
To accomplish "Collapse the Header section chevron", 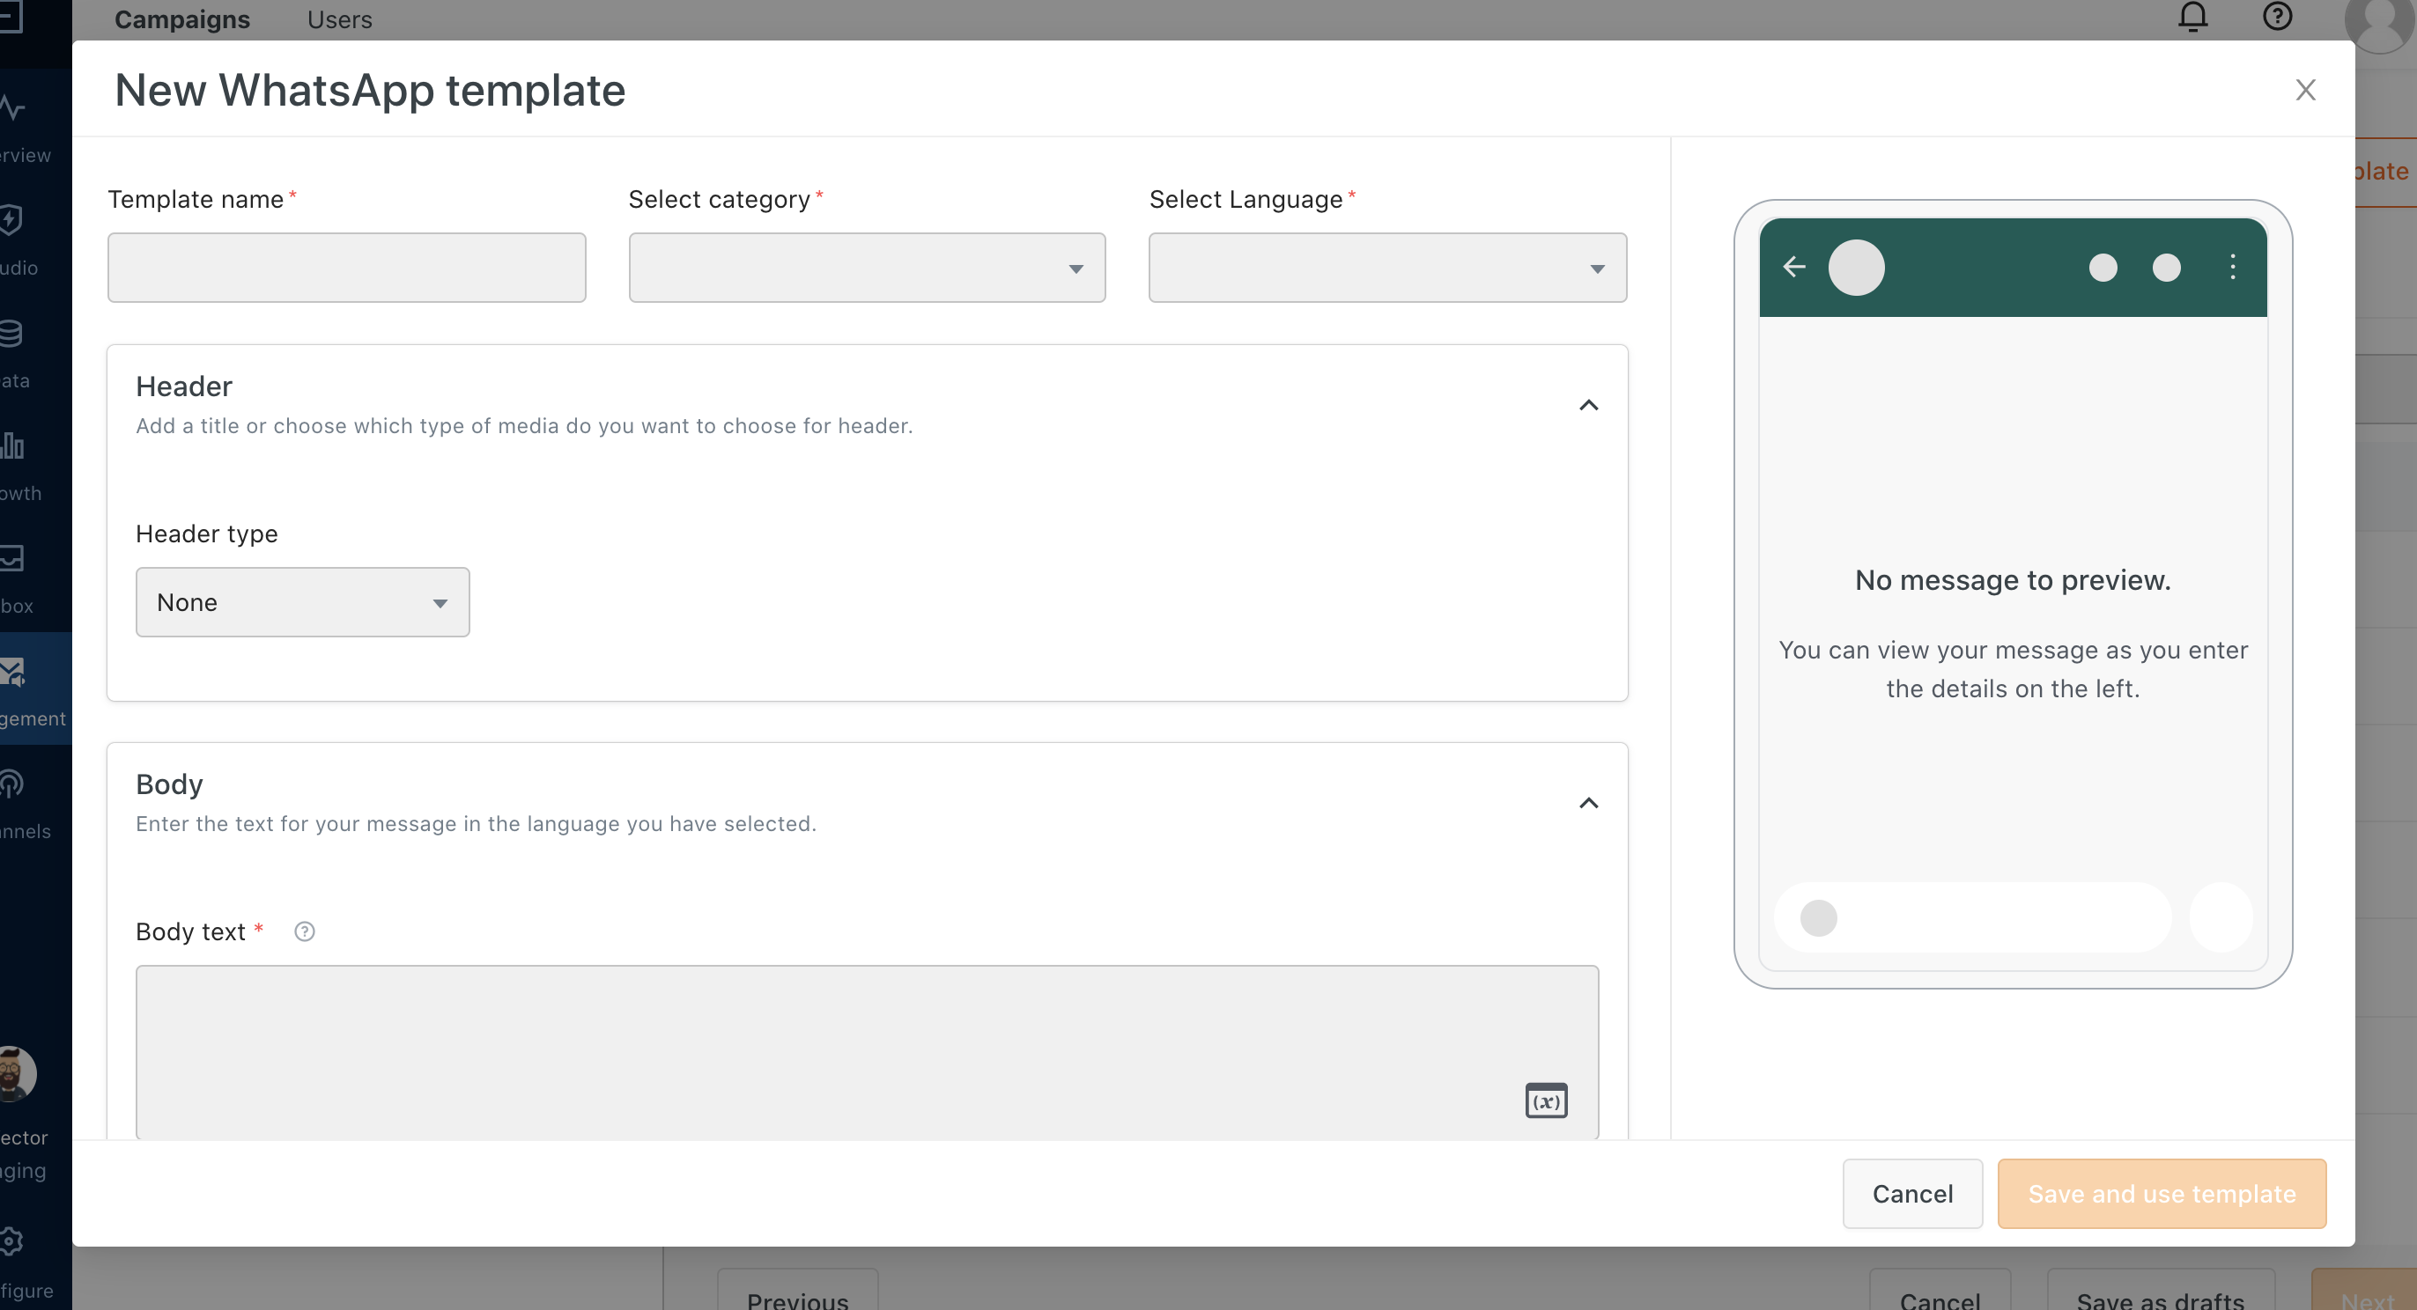I will (1588, 405).
